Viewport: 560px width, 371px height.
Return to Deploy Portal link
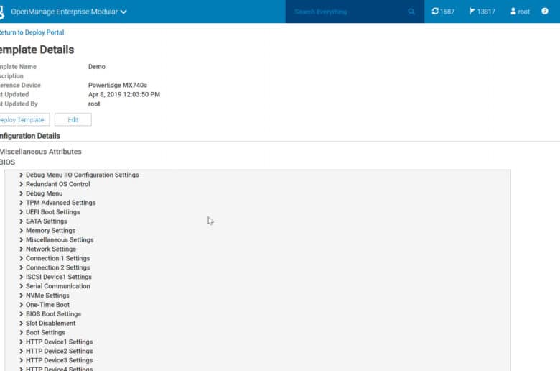coord(32,32)
